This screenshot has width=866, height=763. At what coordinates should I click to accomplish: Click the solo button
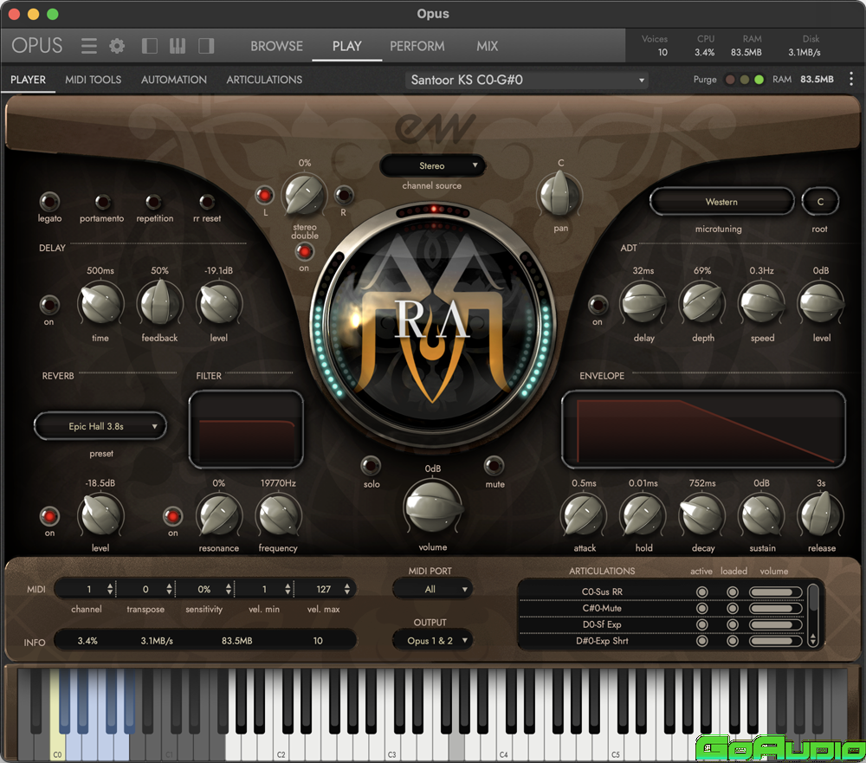click(x=371, y=464)
